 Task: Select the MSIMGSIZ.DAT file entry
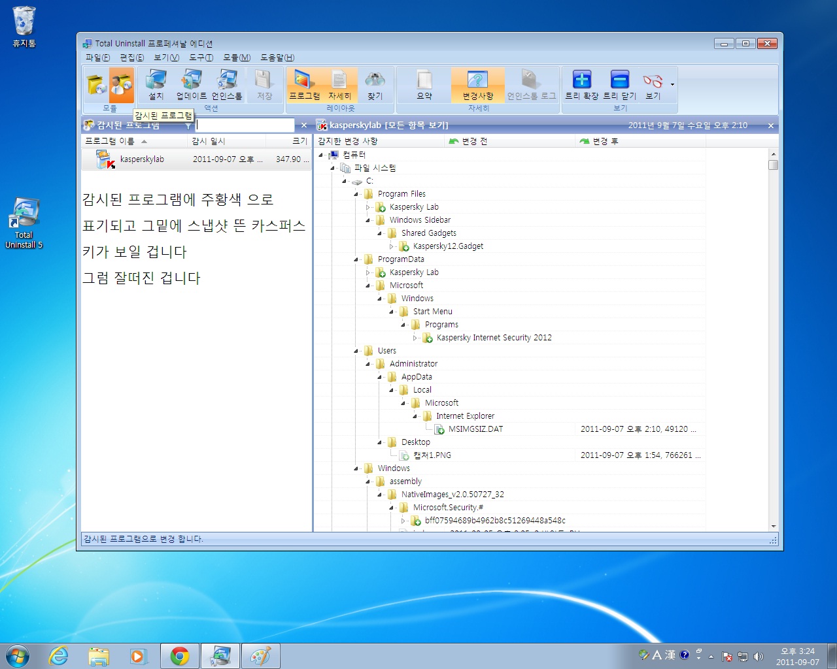coord(475,429)
